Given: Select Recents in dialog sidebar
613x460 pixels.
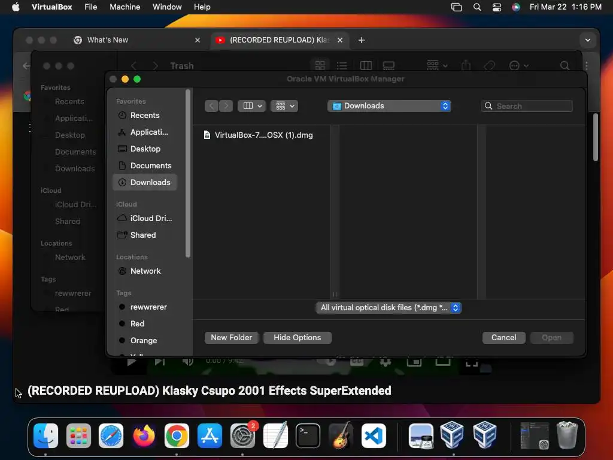Looking at the screenshot, I should click(x=145, y=116).
